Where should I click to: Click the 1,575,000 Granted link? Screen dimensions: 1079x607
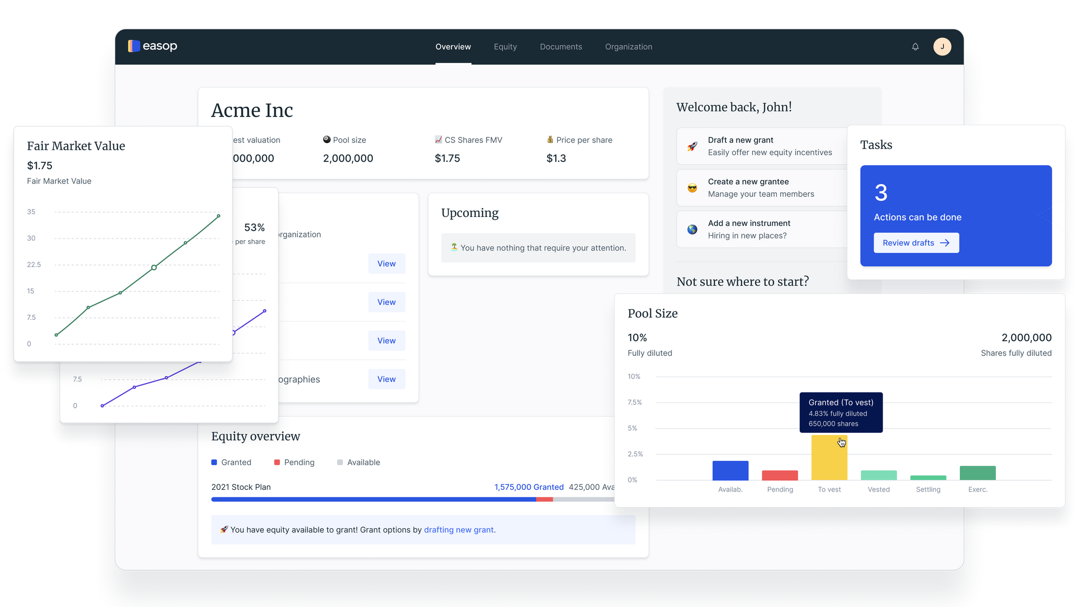[x=529, y=487]
